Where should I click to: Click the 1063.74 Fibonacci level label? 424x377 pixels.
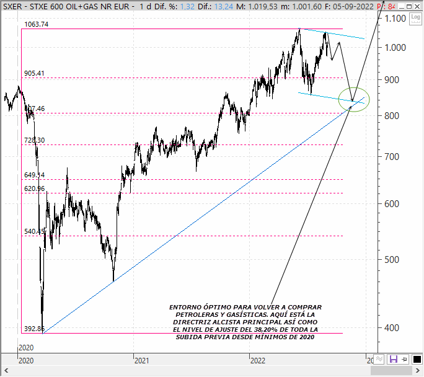point(36,24)
